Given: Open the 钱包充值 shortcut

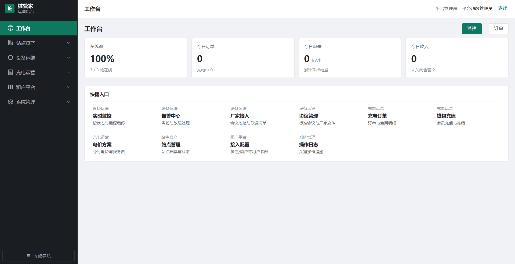Looking at the screenshot, I should (x=468, y=116).
